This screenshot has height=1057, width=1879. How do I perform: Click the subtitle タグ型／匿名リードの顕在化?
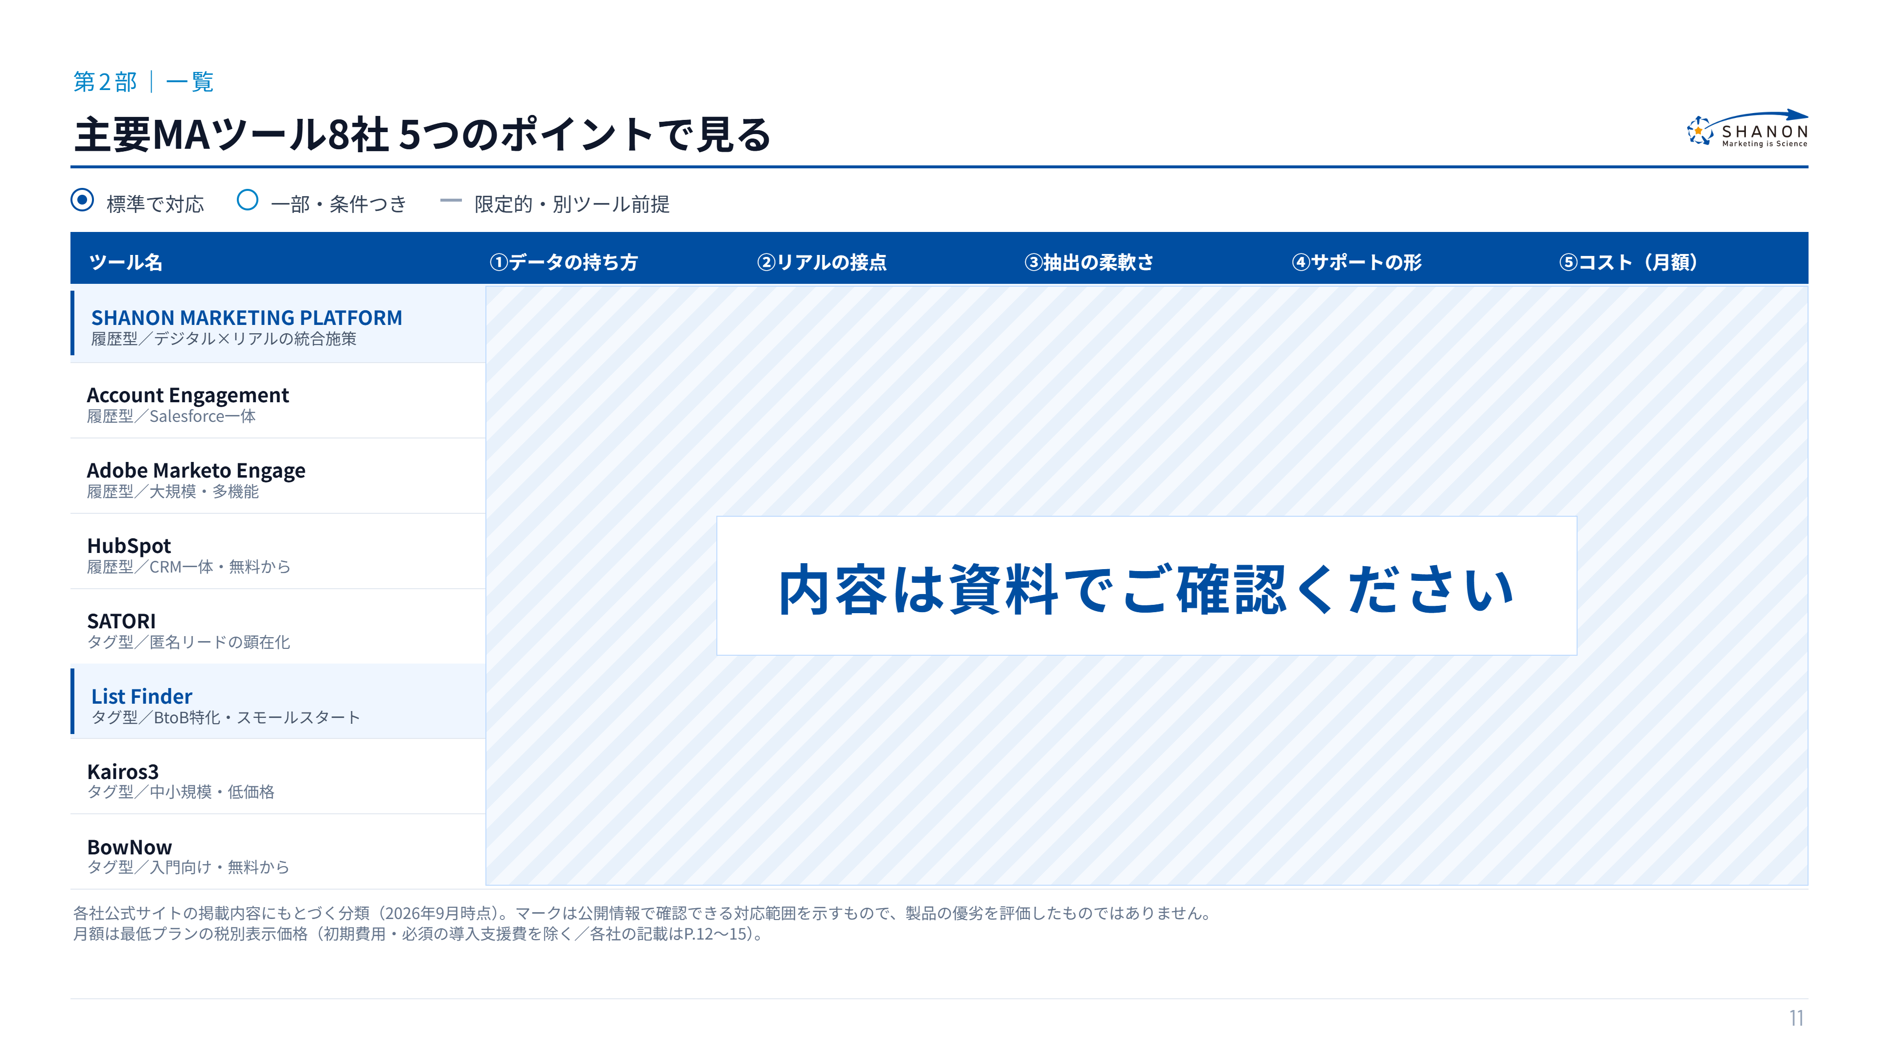(x=189, y=642)
